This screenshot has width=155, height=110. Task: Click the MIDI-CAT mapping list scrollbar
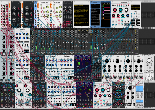pos(99,17)
